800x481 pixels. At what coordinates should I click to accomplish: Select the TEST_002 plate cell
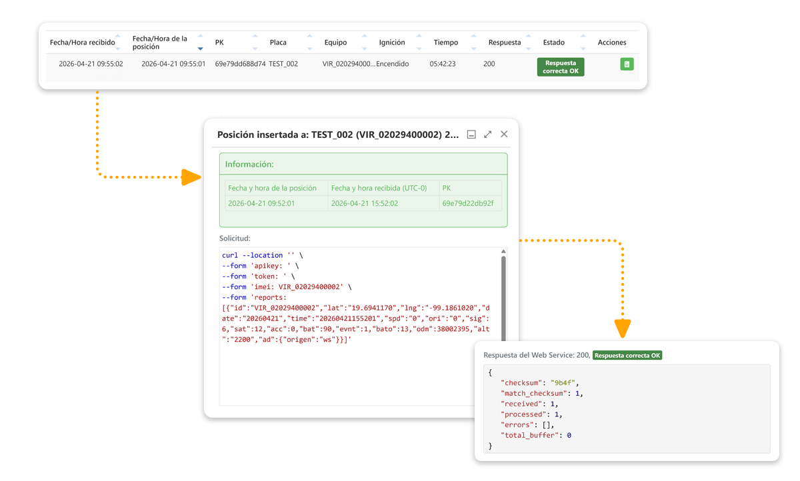tap(283, 64)
